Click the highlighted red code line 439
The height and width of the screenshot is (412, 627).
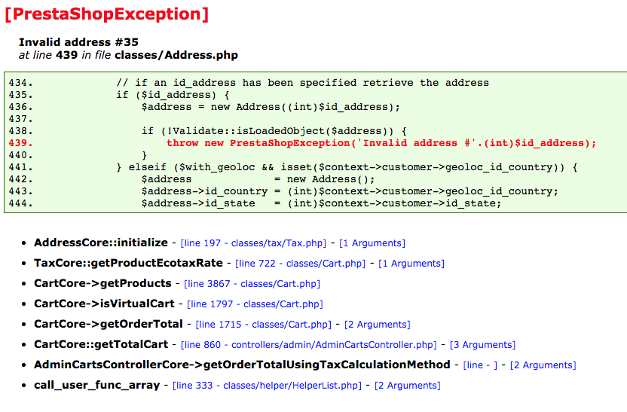302,143
